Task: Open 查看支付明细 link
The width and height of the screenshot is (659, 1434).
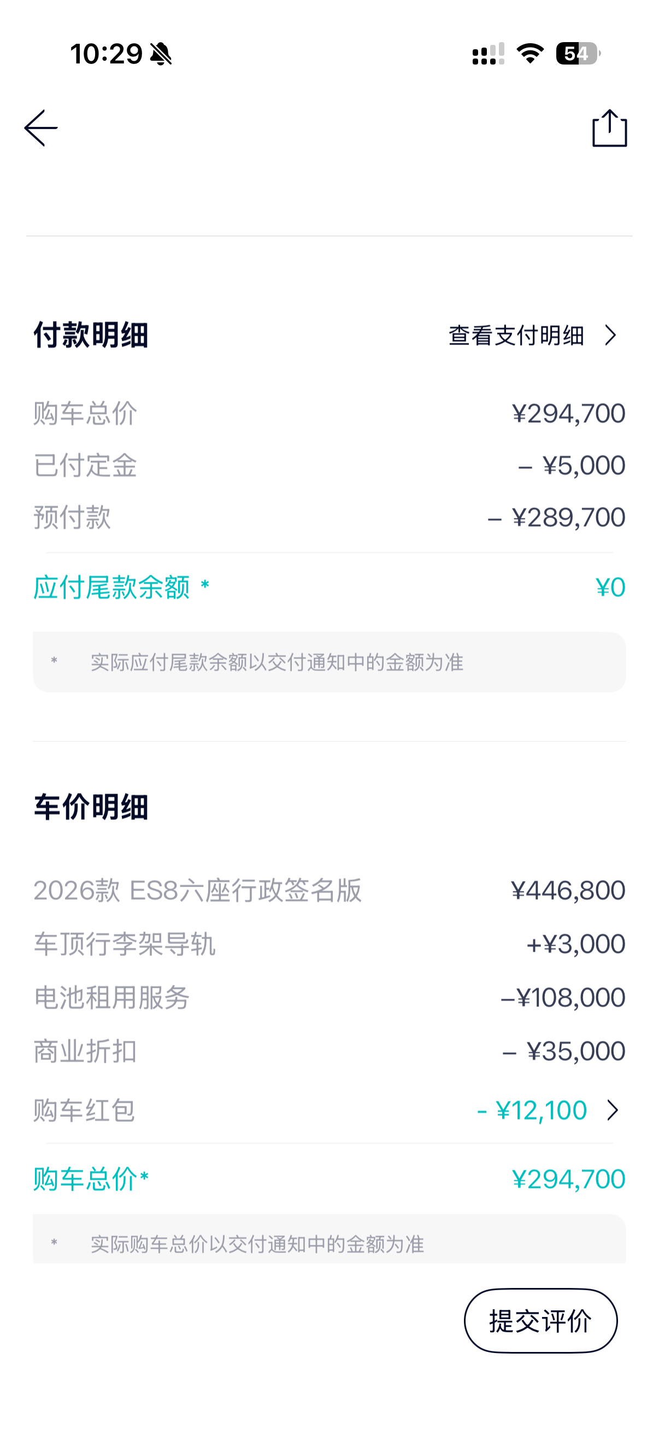Action: tap(516, 335)
